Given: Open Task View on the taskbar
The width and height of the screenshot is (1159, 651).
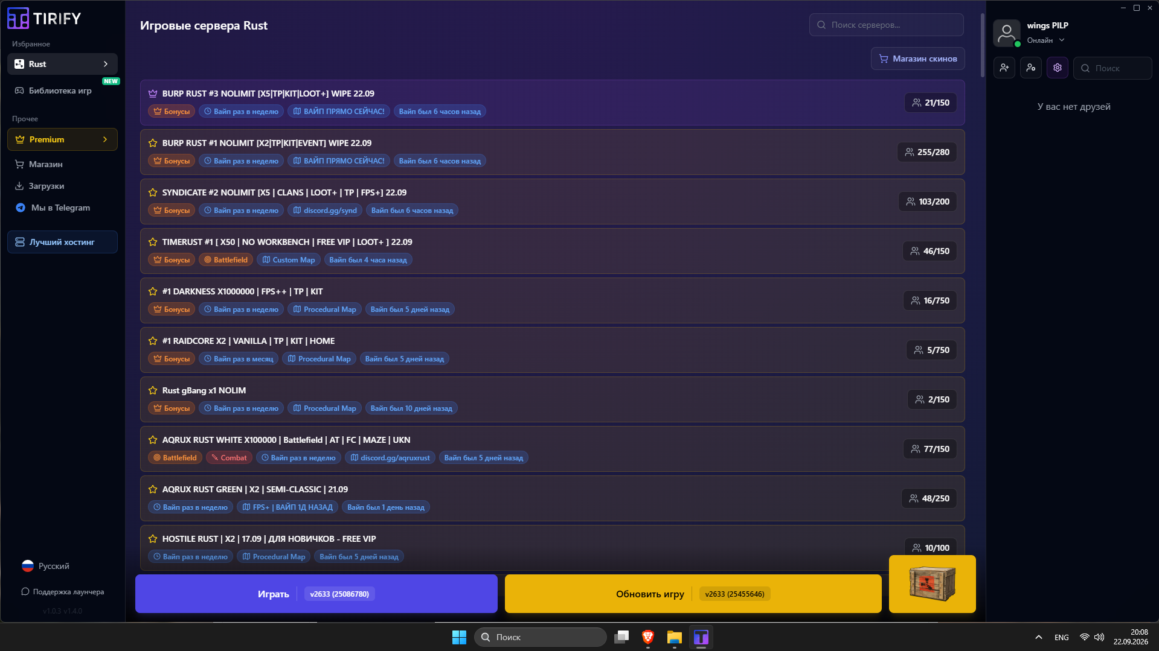Looking at the screenshot, I should click(621, 637).
